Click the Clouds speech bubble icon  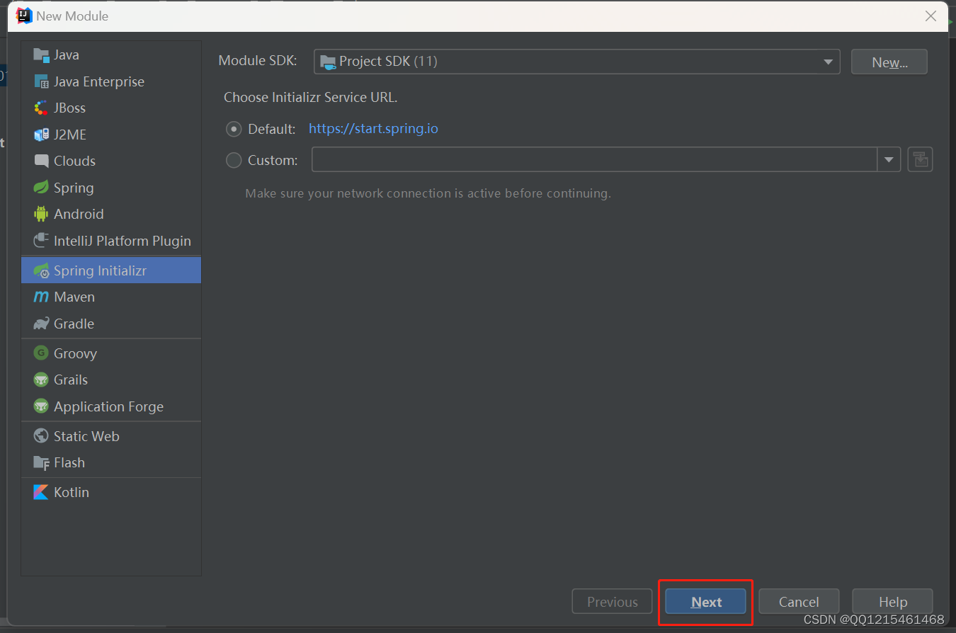point(41,161)
